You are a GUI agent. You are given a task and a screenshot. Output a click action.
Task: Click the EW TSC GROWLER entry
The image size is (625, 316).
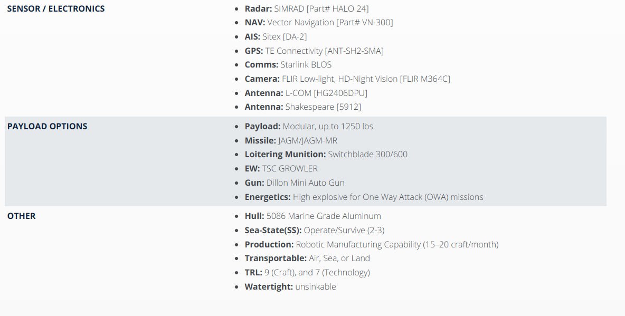click(x=281, y=168)
